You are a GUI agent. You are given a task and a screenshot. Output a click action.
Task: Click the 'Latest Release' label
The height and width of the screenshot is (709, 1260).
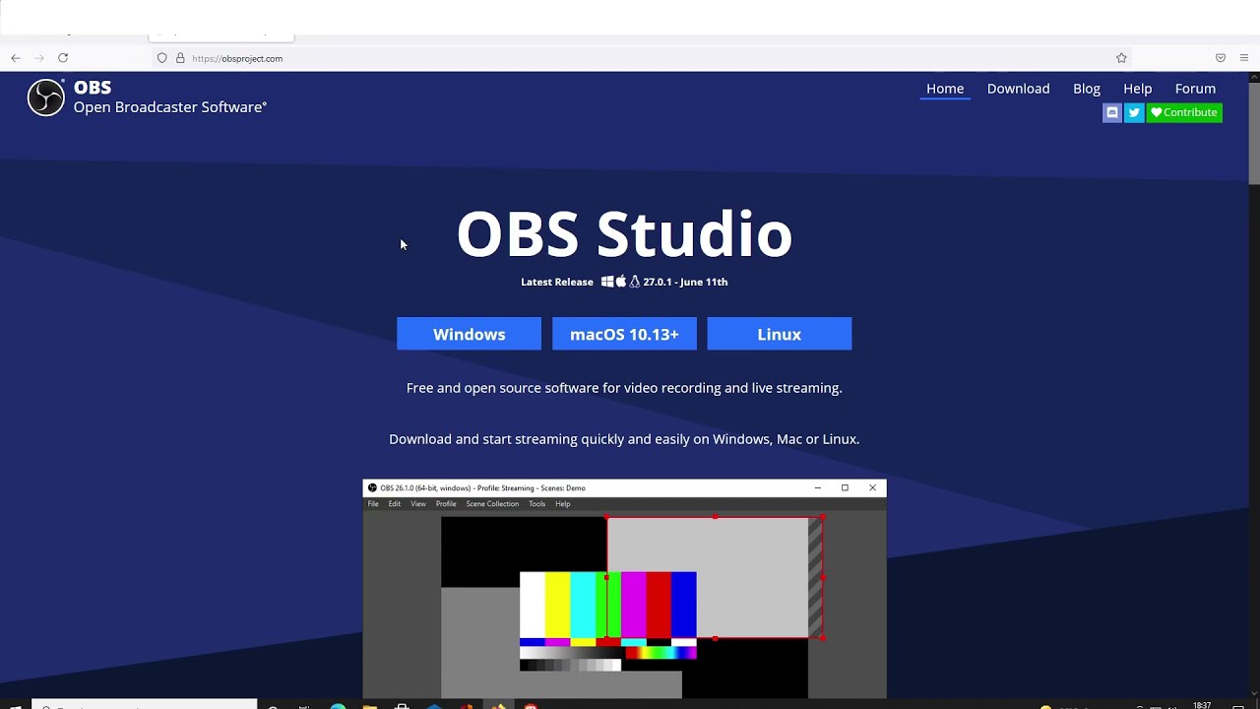coord(557,282)
